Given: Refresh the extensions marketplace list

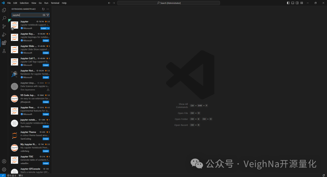Looking at the screenshot, I should pyautogui.click(x=43, y=9).
